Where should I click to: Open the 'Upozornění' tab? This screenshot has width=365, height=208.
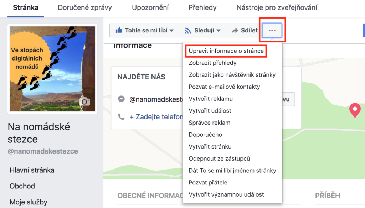pyautogui.click(x=150, y=7)
